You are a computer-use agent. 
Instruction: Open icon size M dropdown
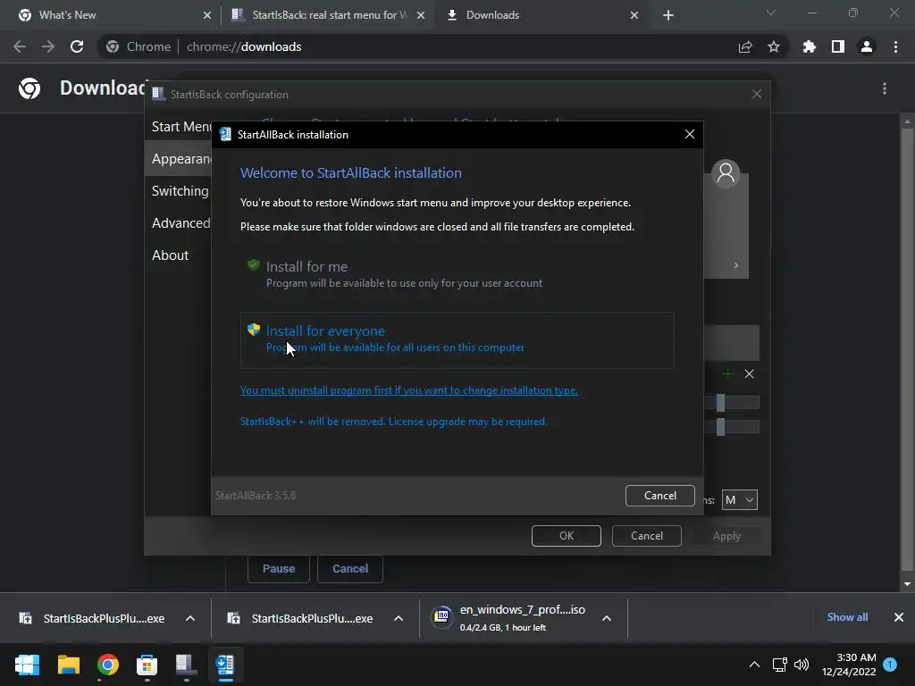tap(739, 500)
